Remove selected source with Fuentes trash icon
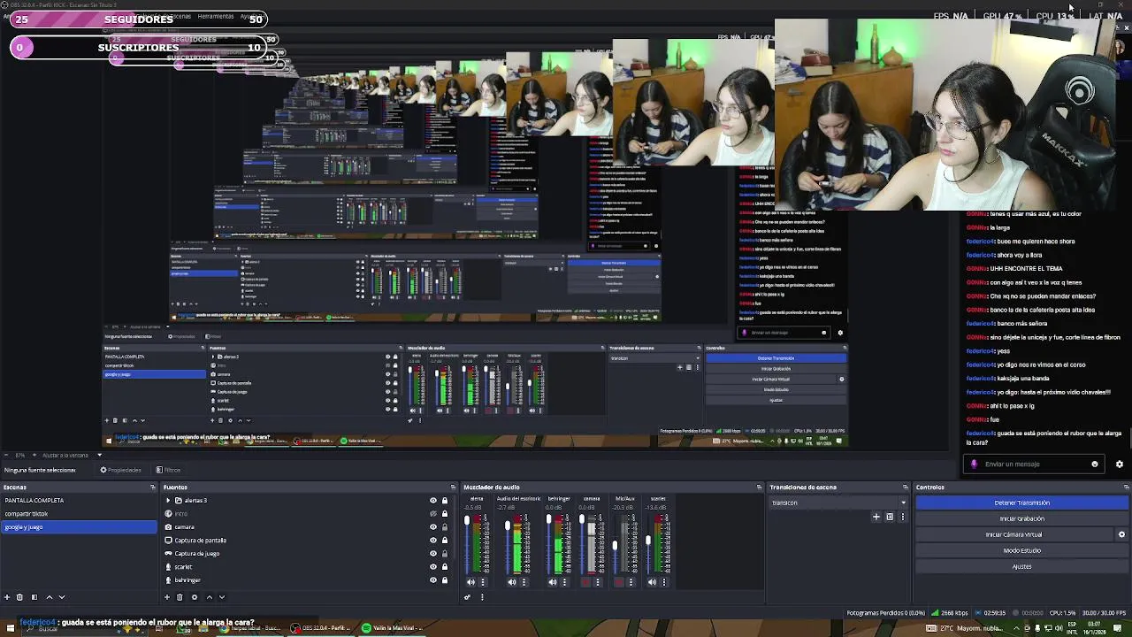The height and width of the screenshot is (637, 1132). (x=180, y=597)
